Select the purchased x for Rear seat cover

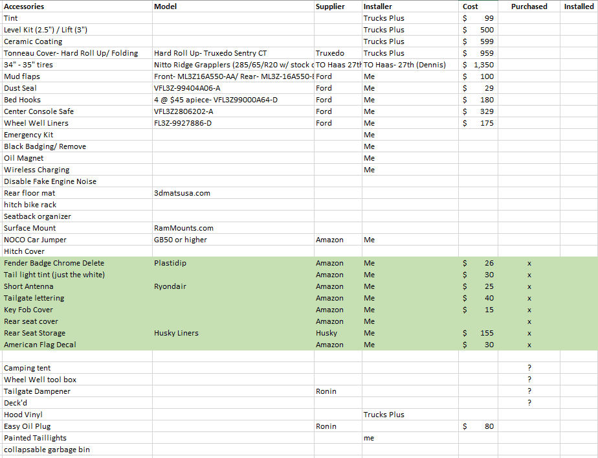[529, 321]
